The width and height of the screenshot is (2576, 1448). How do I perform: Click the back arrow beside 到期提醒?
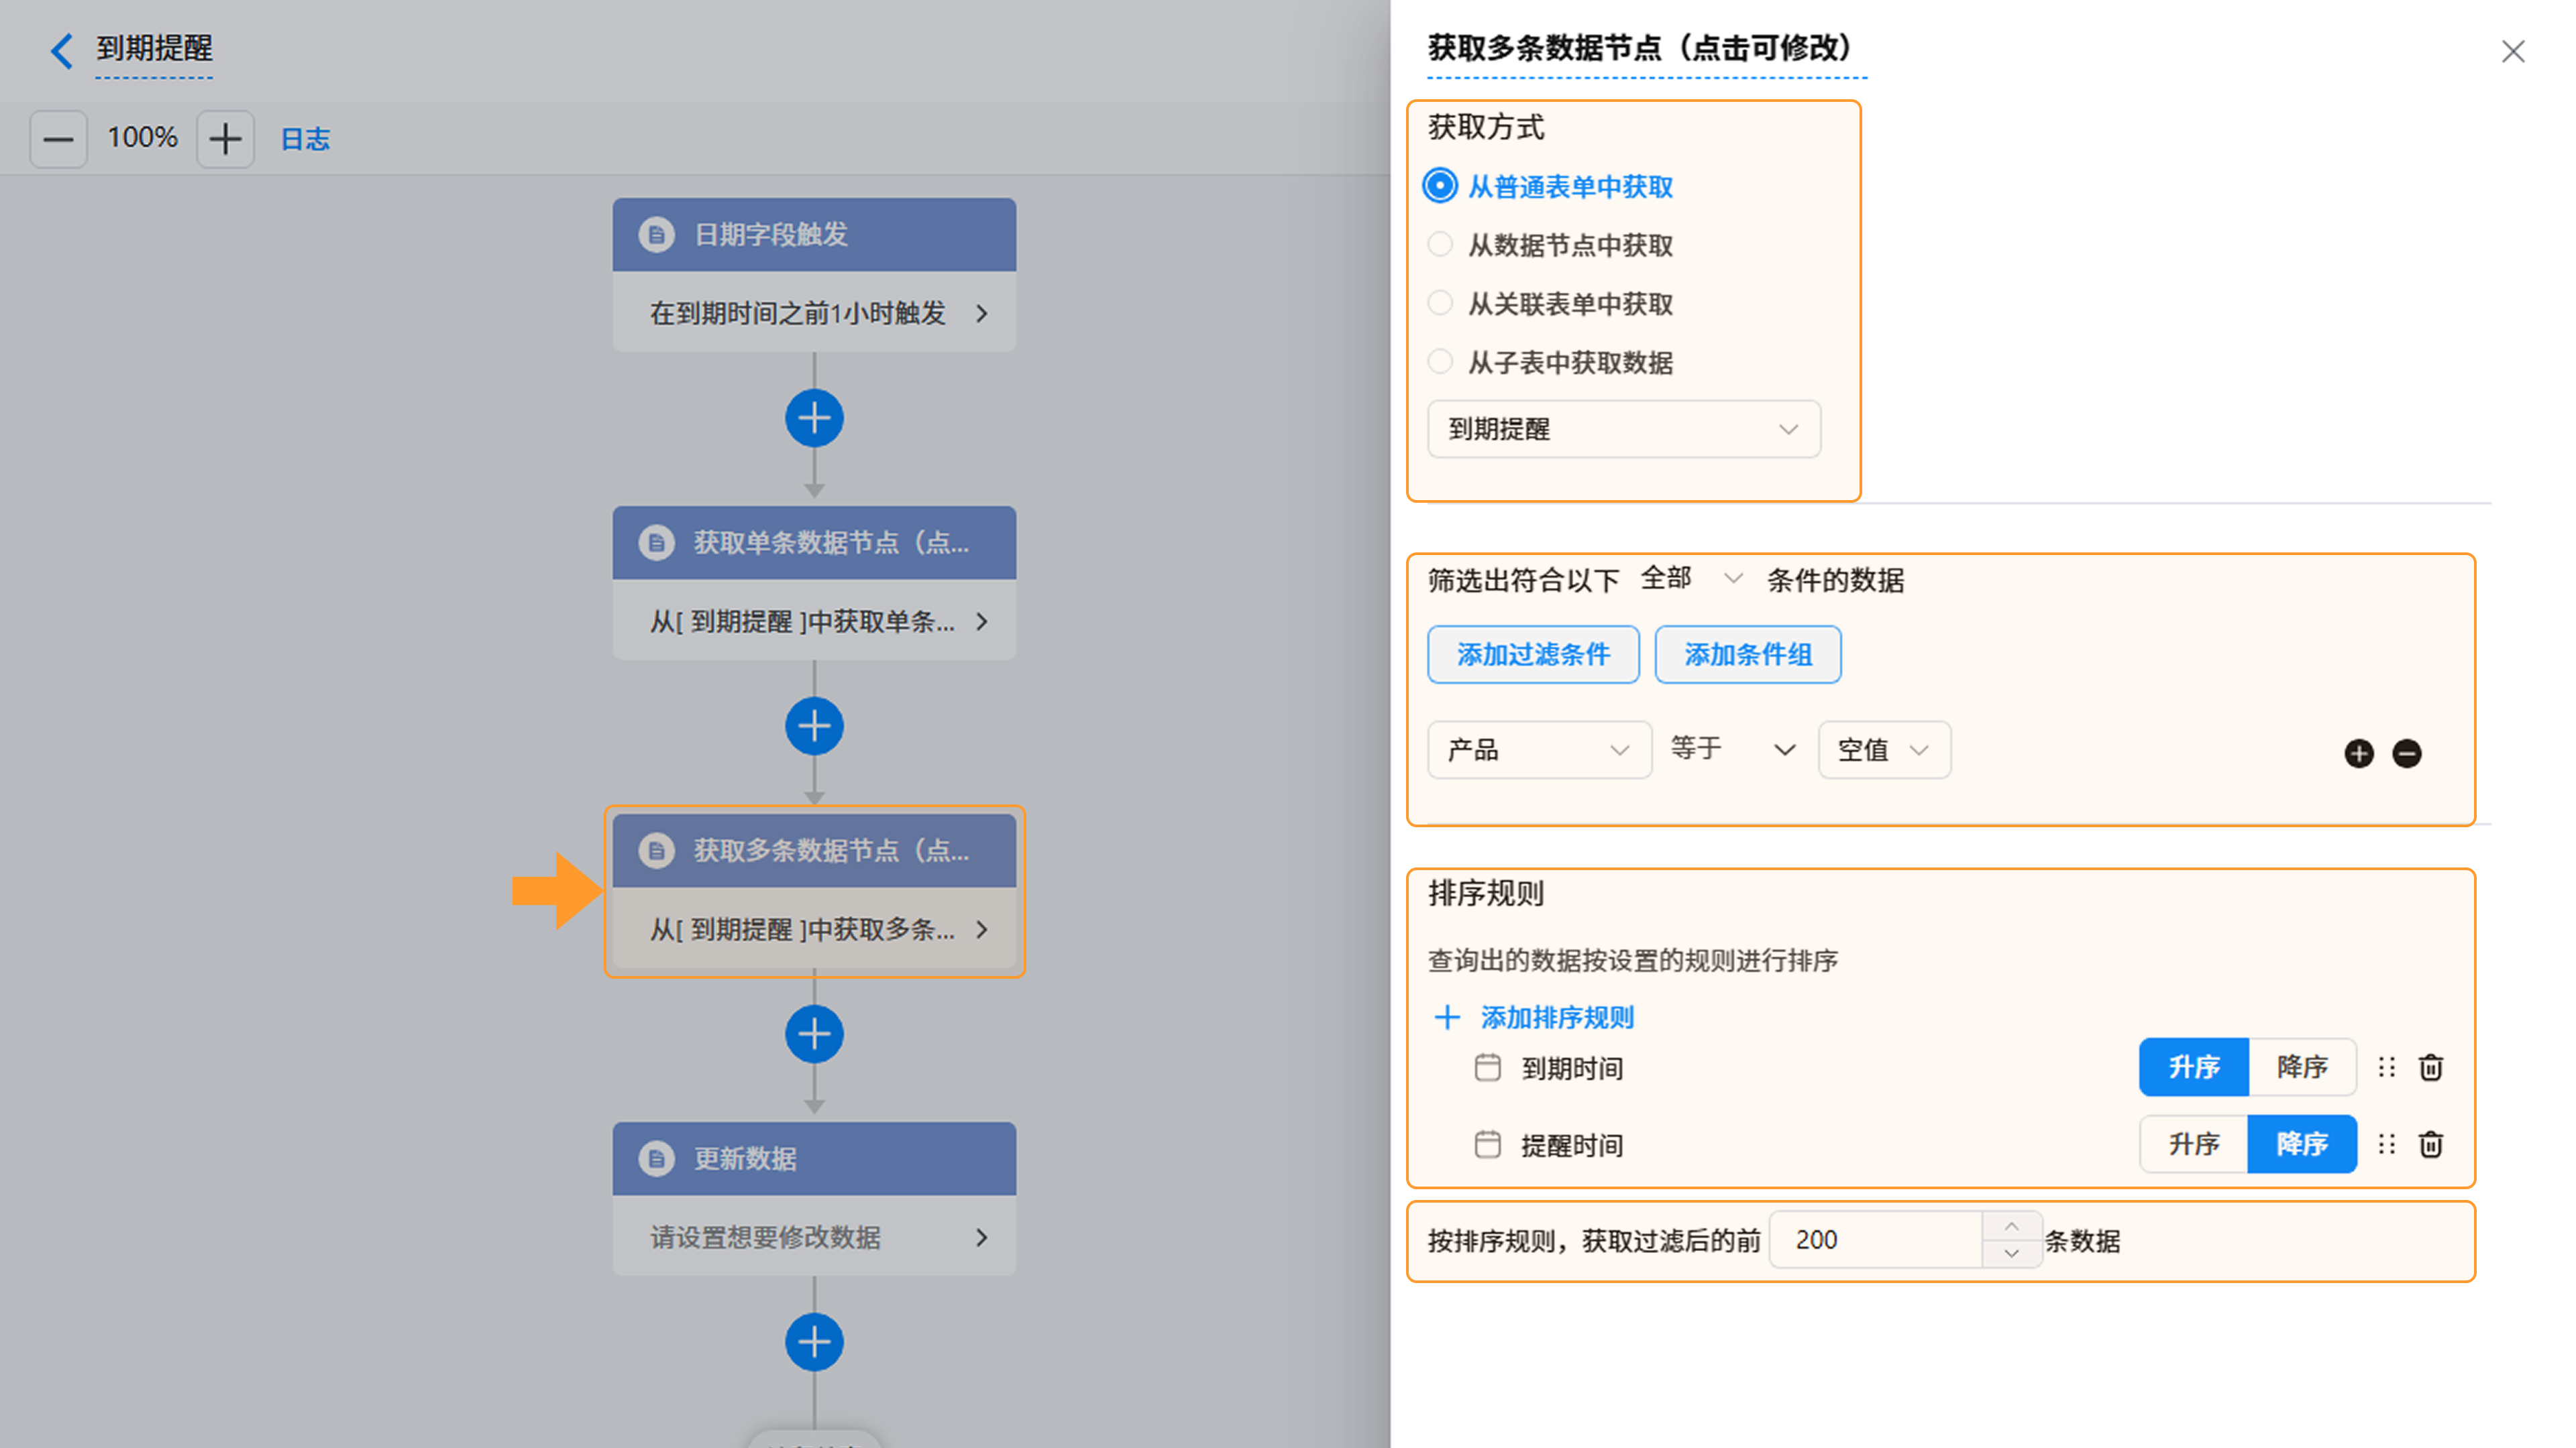point(62,50)
